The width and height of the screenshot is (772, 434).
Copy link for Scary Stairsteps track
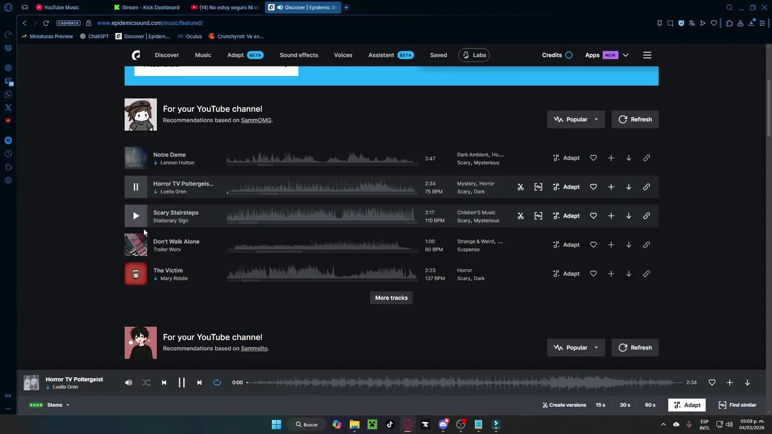click(647, 216)
